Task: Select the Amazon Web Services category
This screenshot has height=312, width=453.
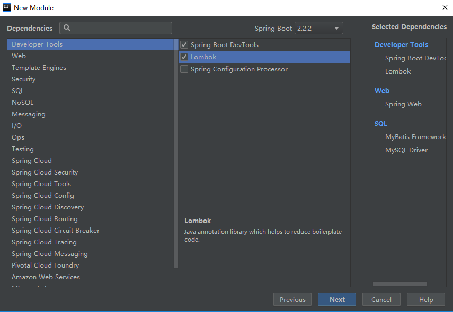Action: [91, 277]
